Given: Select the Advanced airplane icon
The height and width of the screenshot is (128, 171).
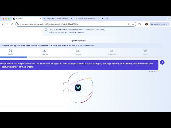Looking at the screenshot, I should pyautogui.click(x=112, y=51).
